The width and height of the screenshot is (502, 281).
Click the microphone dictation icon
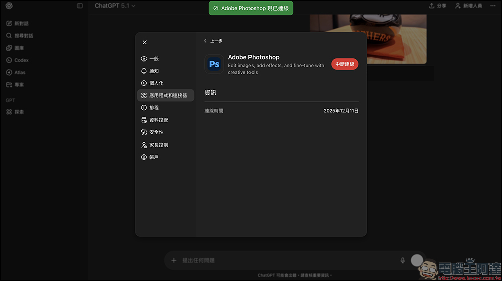[403, 260]
